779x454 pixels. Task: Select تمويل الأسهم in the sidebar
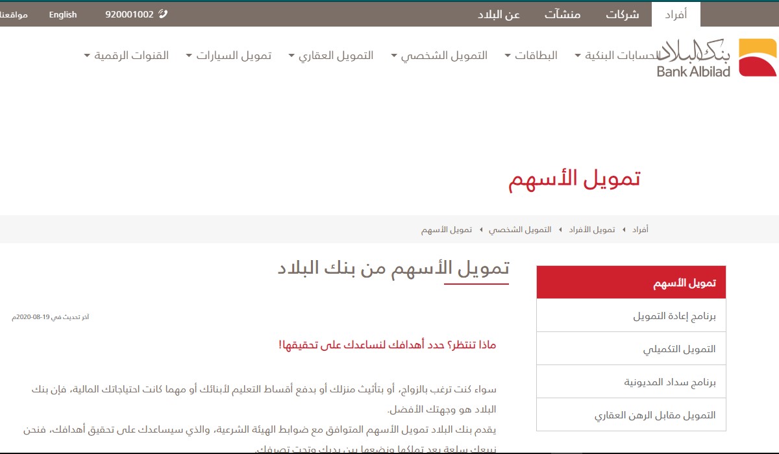pos(631,283)
